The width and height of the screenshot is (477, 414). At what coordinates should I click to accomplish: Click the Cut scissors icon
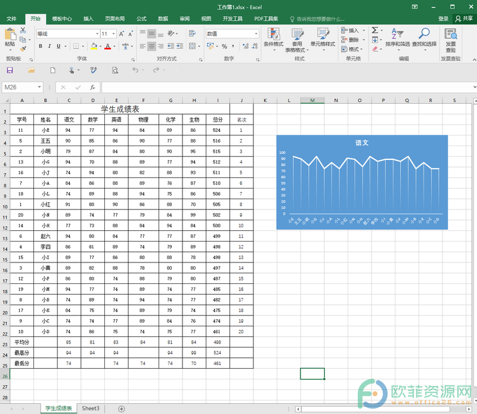[23, 30]
